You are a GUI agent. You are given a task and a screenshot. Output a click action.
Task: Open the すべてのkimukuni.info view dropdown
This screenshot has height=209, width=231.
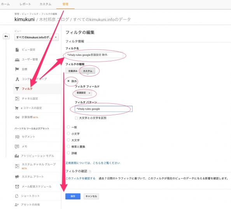[37, 37]
